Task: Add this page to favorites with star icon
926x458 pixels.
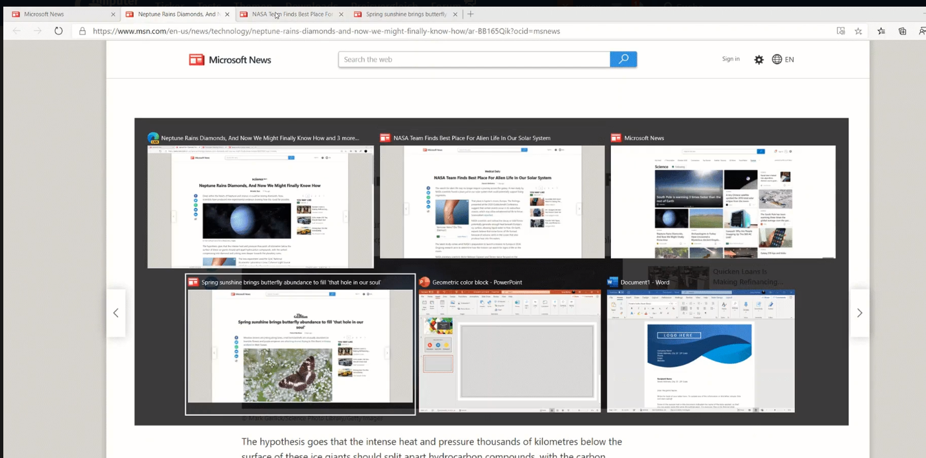Action: pos(858,30)
